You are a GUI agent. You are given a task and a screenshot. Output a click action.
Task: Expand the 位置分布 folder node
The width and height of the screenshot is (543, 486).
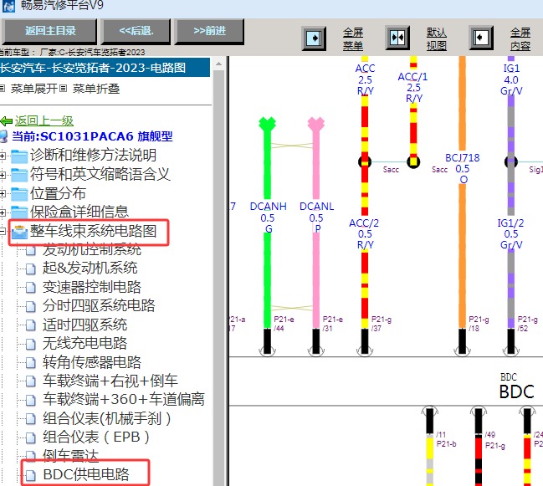coord(3,193)
